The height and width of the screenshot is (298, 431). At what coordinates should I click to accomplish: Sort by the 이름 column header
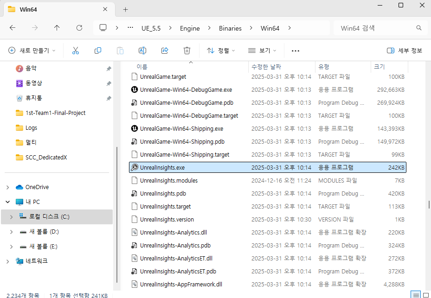[x=142, y=67]
